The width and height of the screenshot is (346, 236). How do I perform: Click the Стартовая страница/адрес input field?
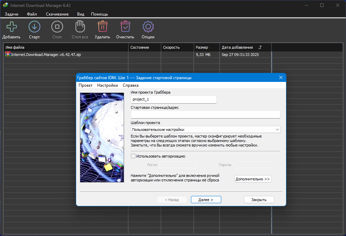[x=205, y=115]
